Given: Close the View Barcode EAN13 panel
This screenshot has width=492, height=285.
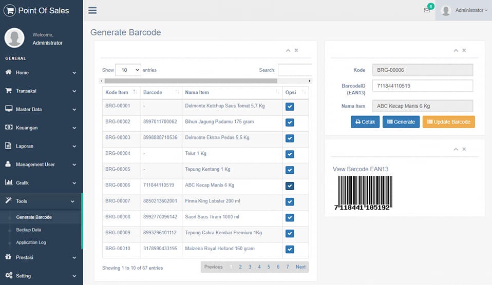Looking at the screenshot, I should point(464,149).
